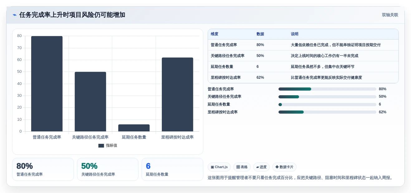Click the description 延期任务虽然不多，但集中在关键环节
Screen dimensions: 411x193
[323, 67]
